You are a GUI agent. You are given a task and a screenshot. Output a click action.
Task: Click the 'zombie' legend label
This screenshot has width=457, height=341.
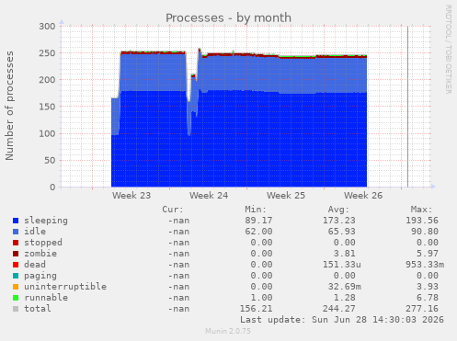point(40,254)
